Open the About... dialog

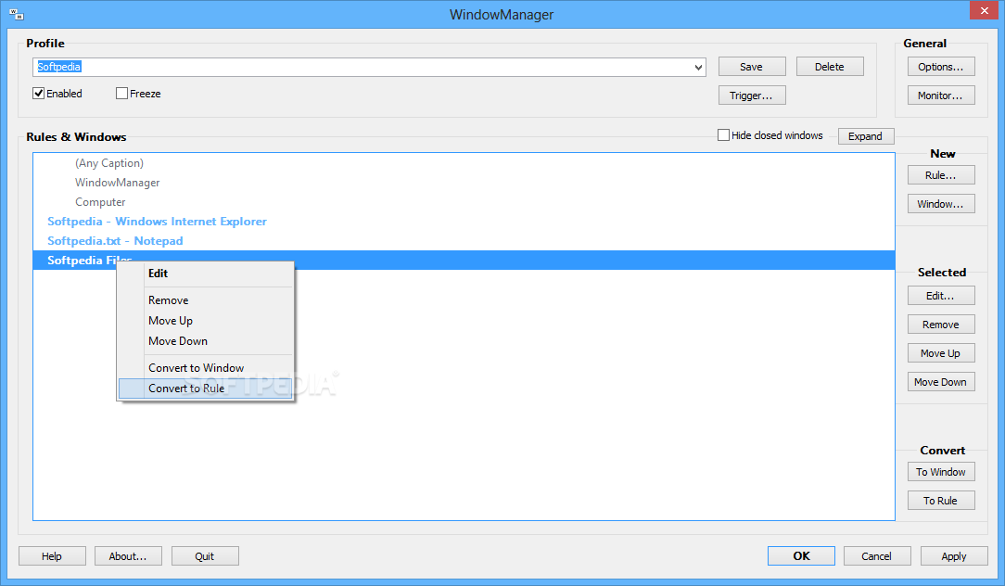[128, 556]
